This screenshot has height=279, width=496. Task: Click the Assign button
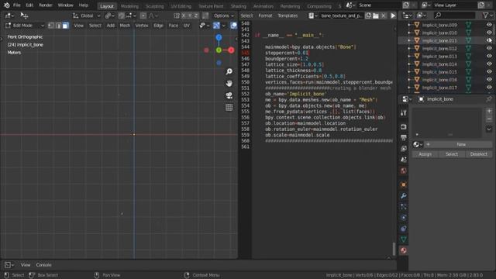[425, 154]
